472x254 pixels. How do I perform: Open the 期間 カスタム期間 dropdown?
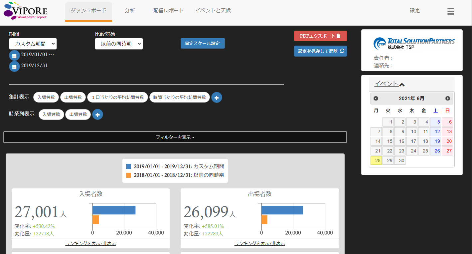pyautogui.click(x=33, y=44)
